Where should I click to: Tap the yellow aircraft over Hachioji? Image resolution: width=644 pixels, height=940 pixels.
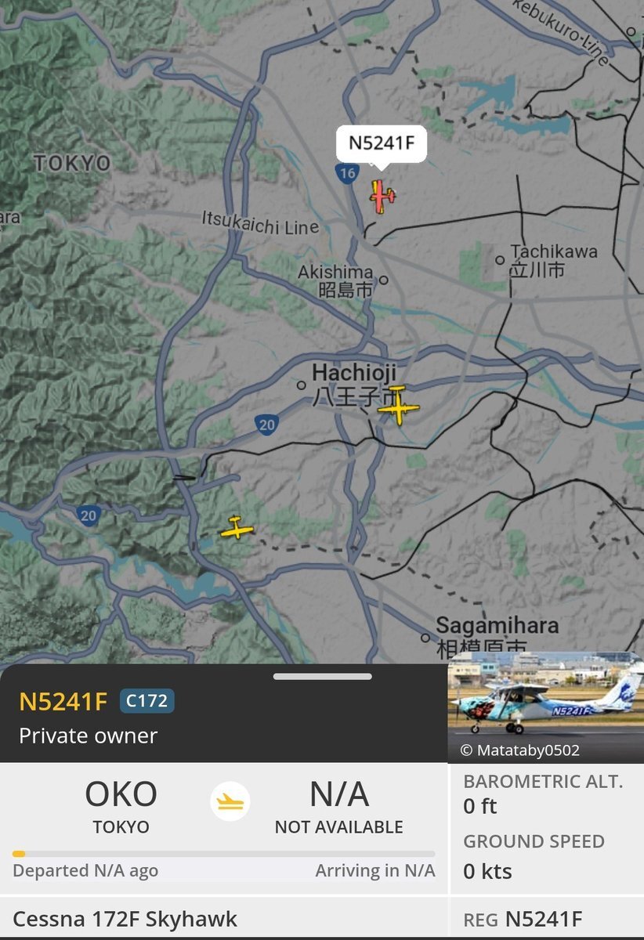click(398, 406)
